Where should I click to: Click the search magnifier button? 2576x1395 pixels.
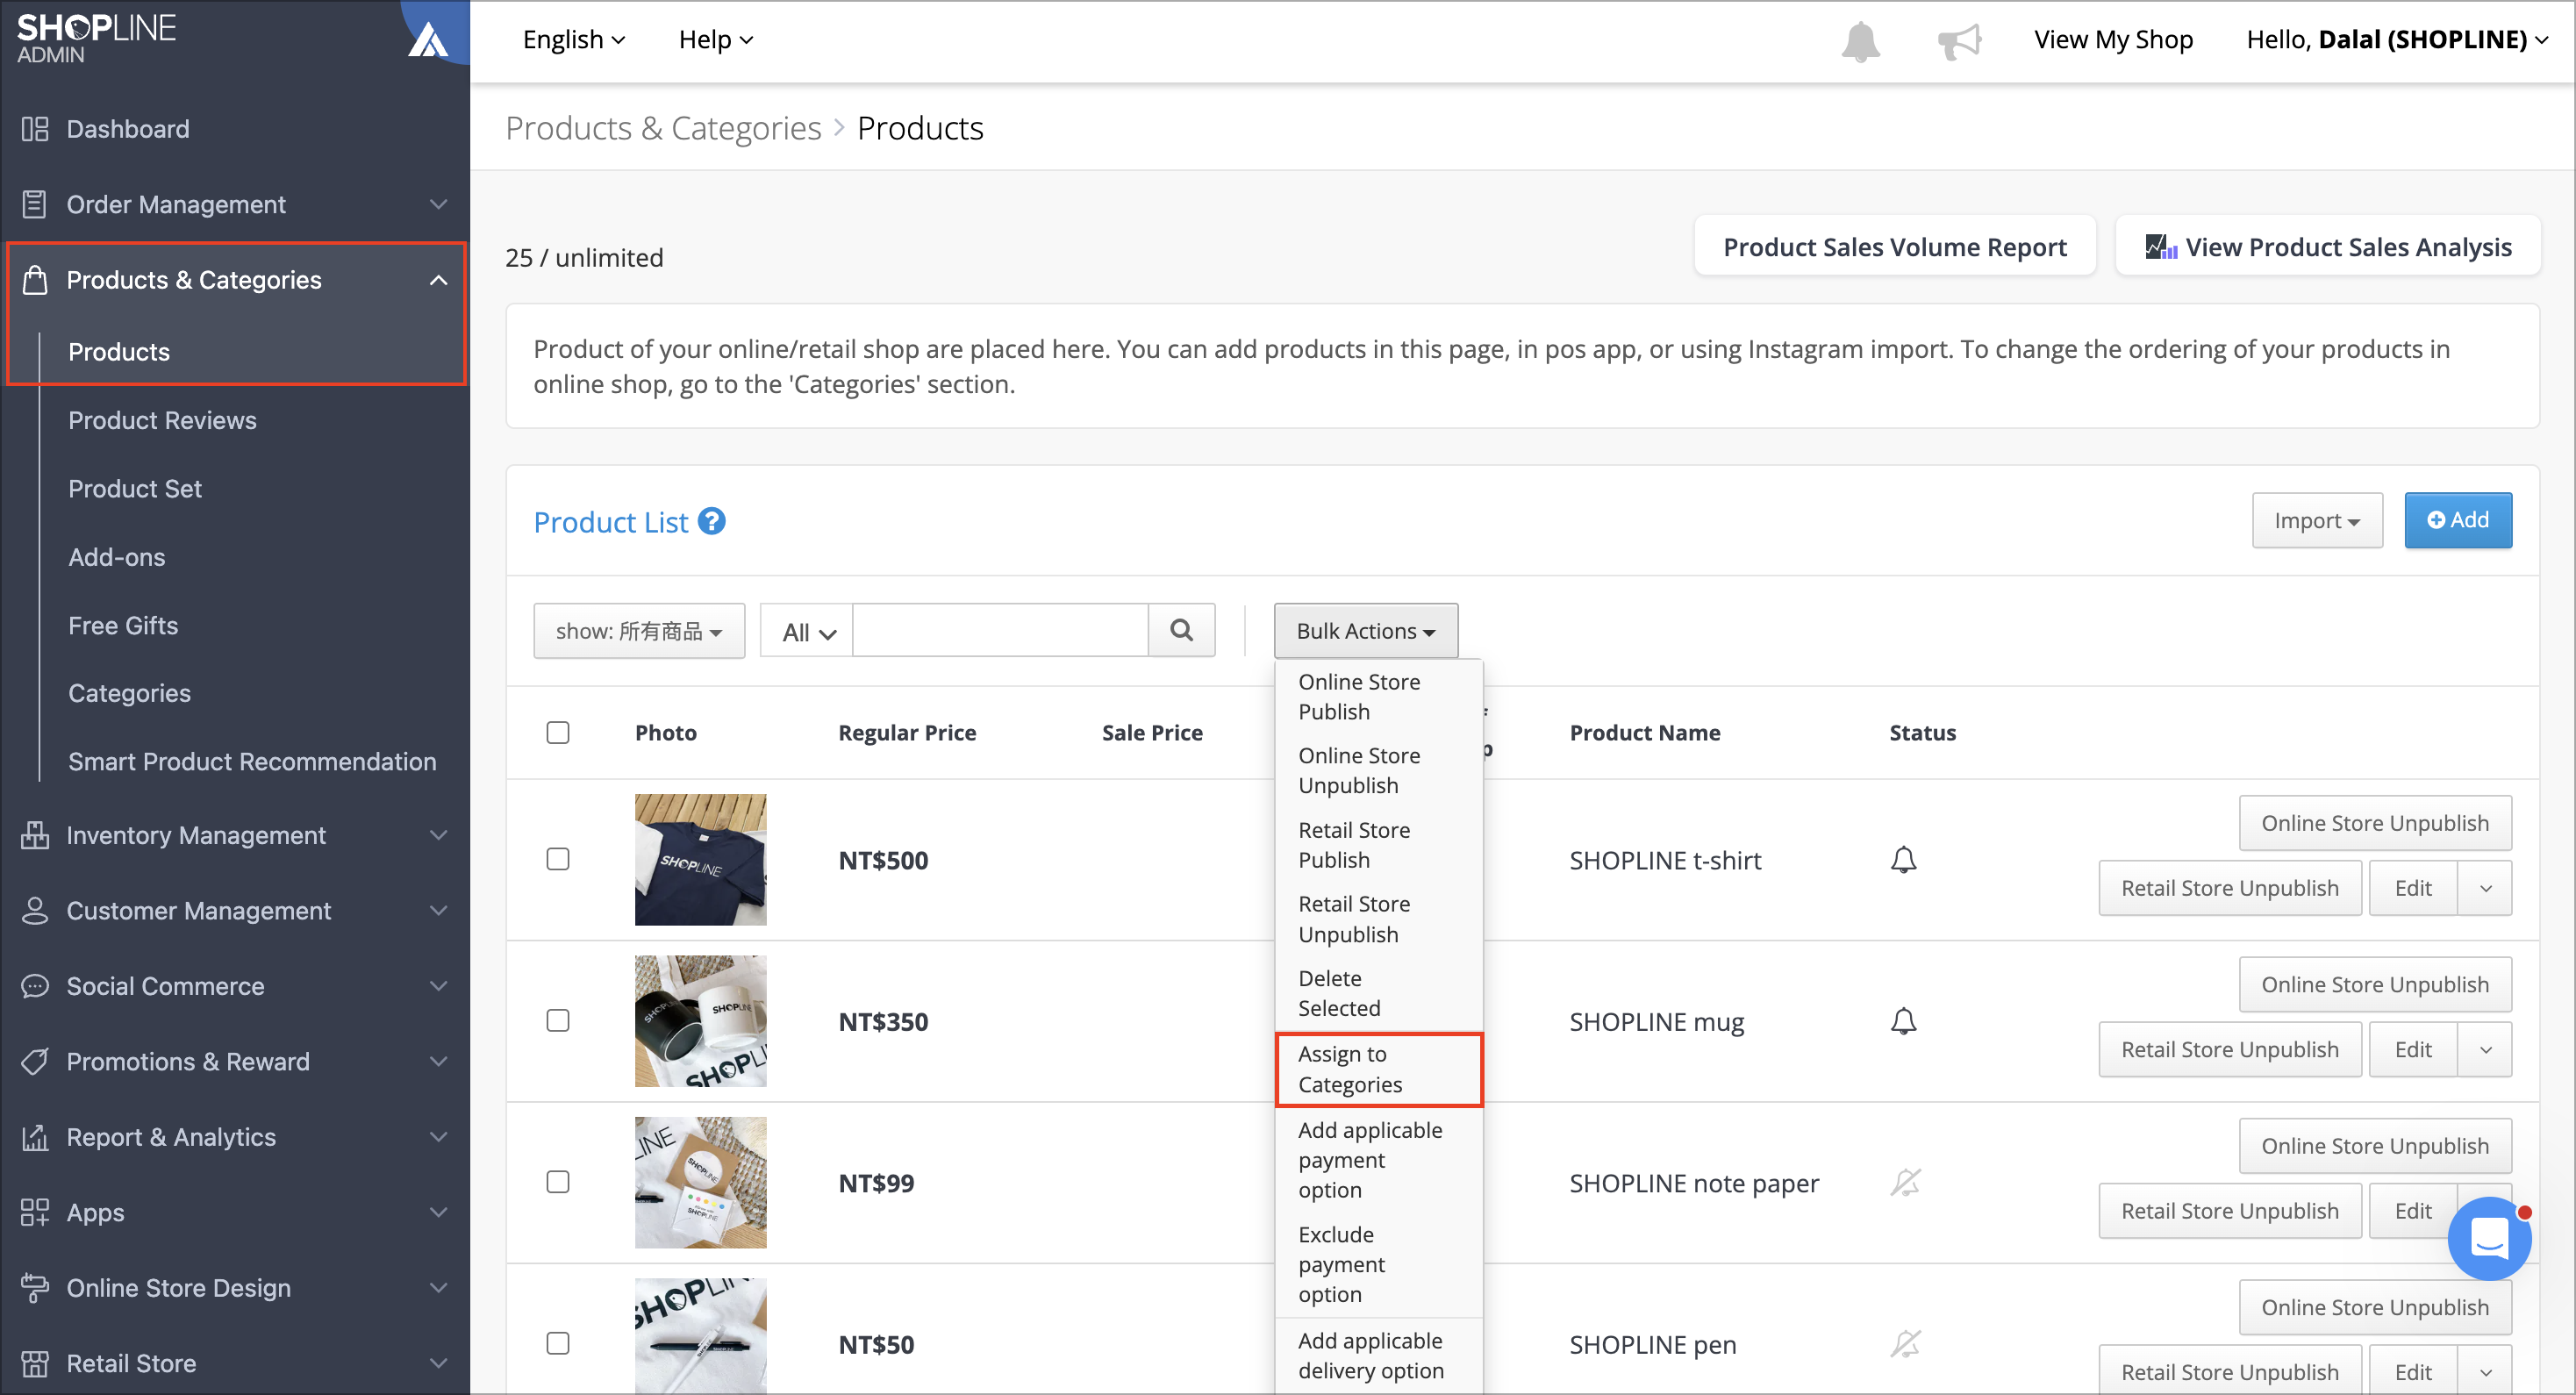click(x=1181, y=630)
